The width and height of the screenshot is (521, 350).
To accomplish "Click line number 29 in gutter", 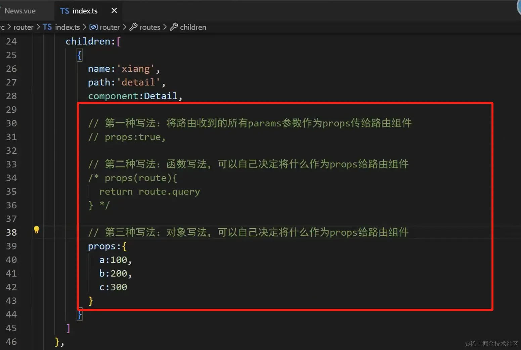I will [11, 110].
